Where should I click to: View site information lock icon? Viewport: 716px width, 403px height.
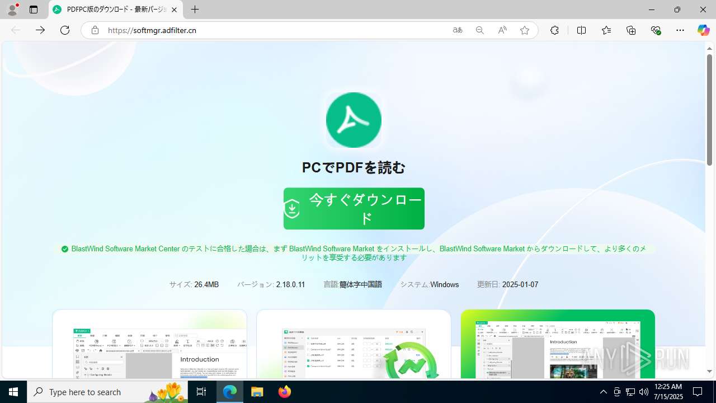[95, 30]
